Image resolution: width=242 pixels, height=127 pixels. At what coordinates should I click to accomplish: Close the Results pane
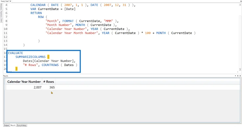240,76
